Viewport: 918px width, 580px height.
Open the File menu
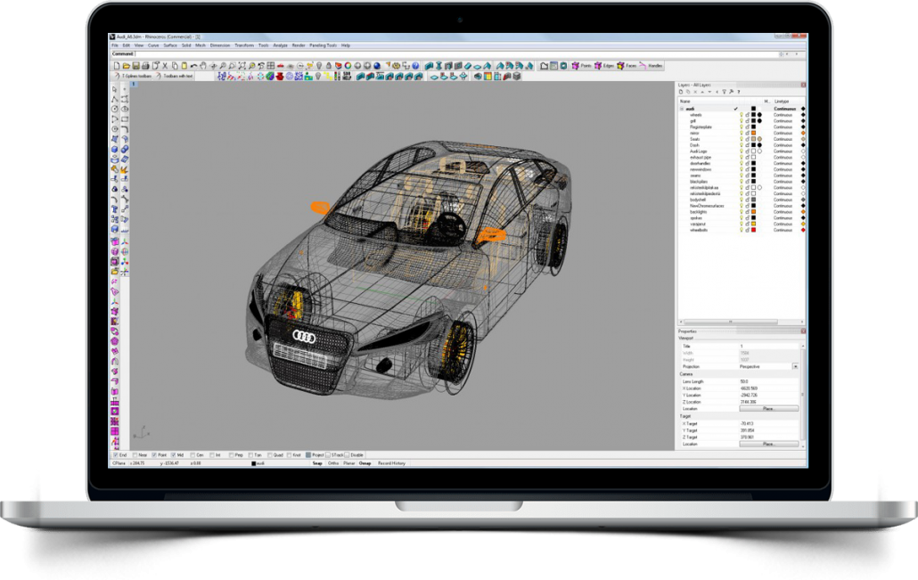pyautogui.click(x=115, y=45)
